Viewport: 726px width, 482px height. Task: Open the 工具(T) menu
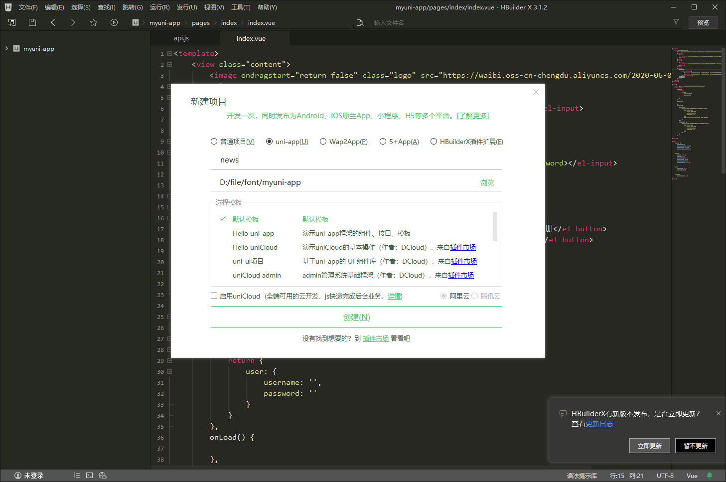[241, 7]
